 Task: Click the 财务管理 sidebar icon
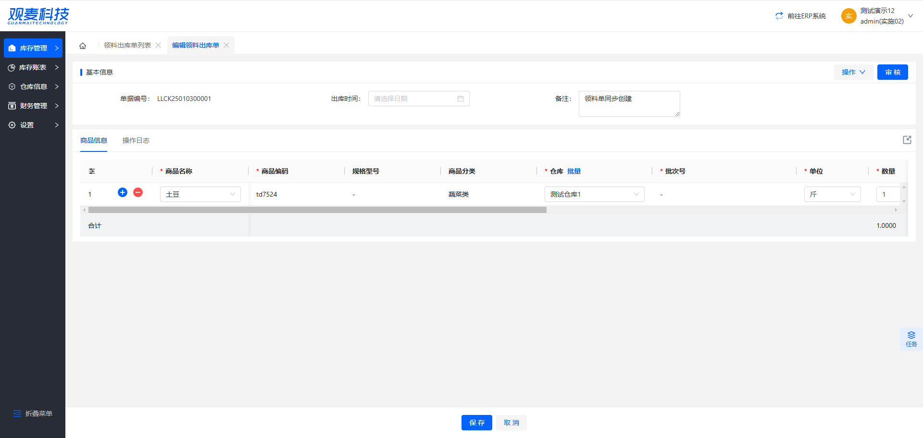point(12,106)
